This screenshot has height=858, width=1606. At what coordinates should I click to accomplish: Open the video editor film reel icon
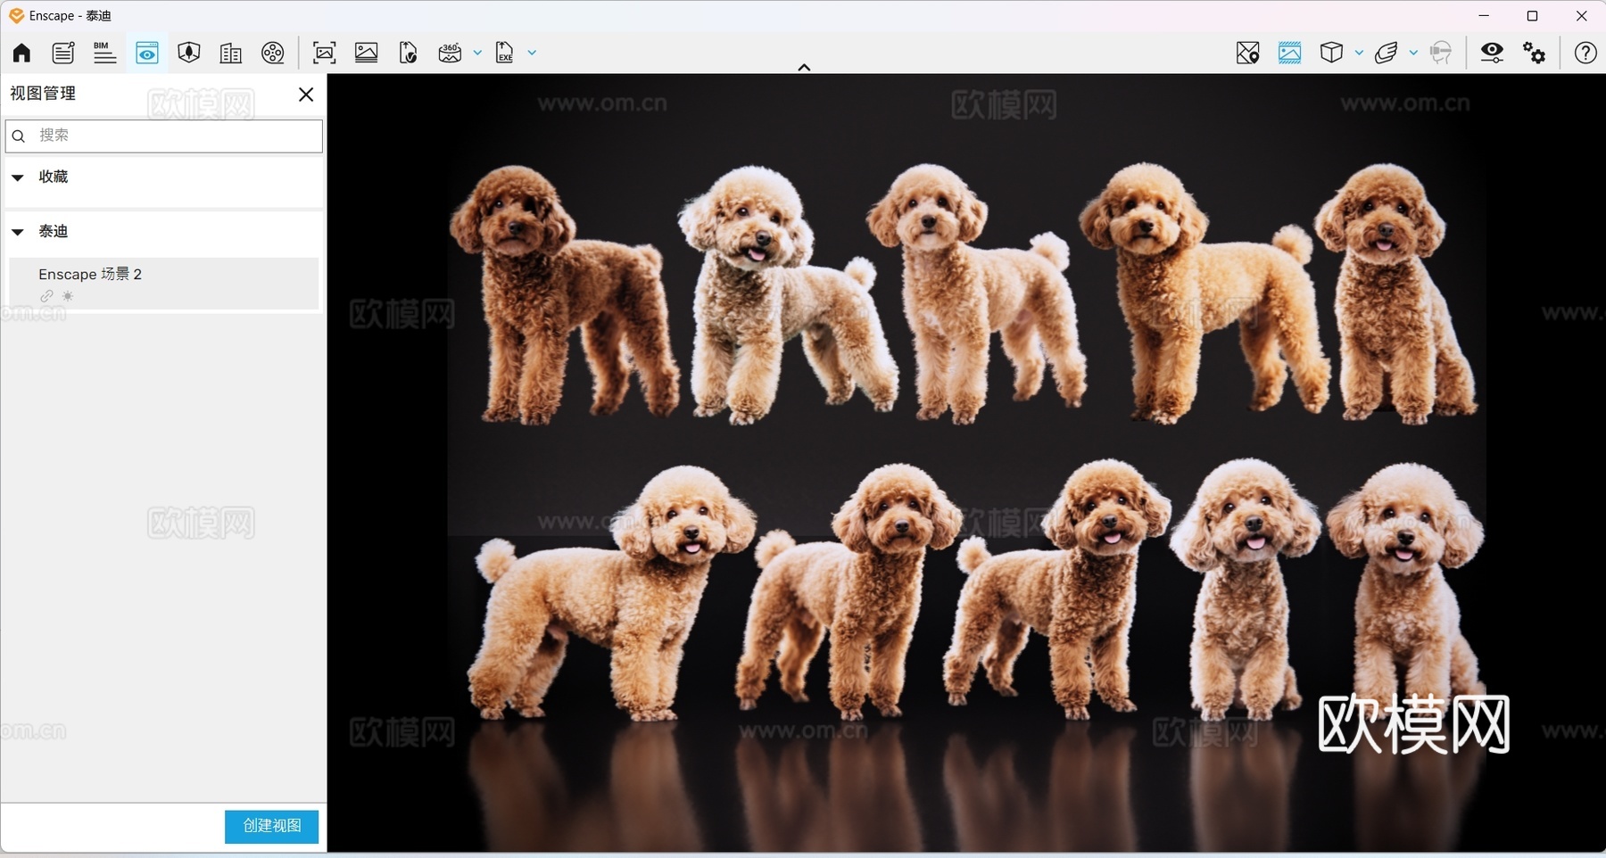[273, 53]
